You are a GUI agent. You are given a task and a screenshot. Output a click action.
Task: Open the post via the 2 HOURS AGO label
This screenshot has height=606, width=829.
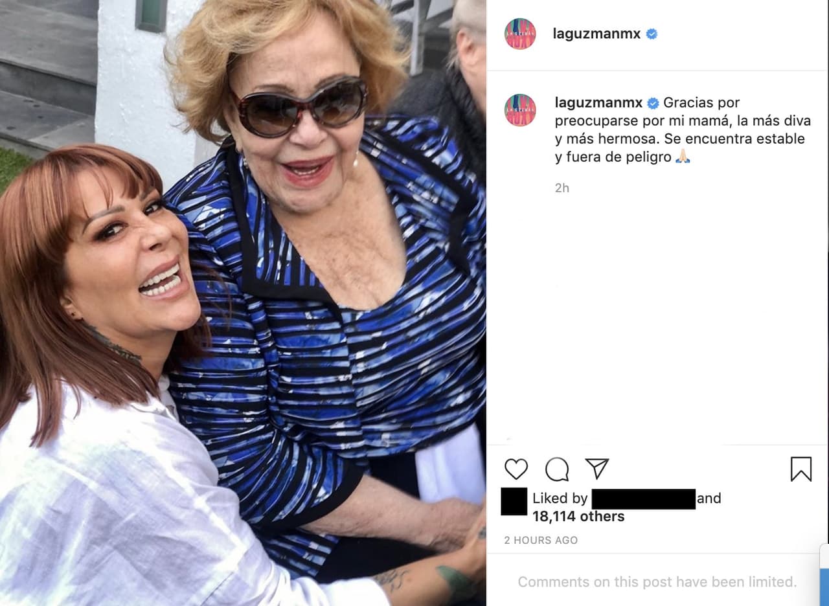(x=541, y=539)
